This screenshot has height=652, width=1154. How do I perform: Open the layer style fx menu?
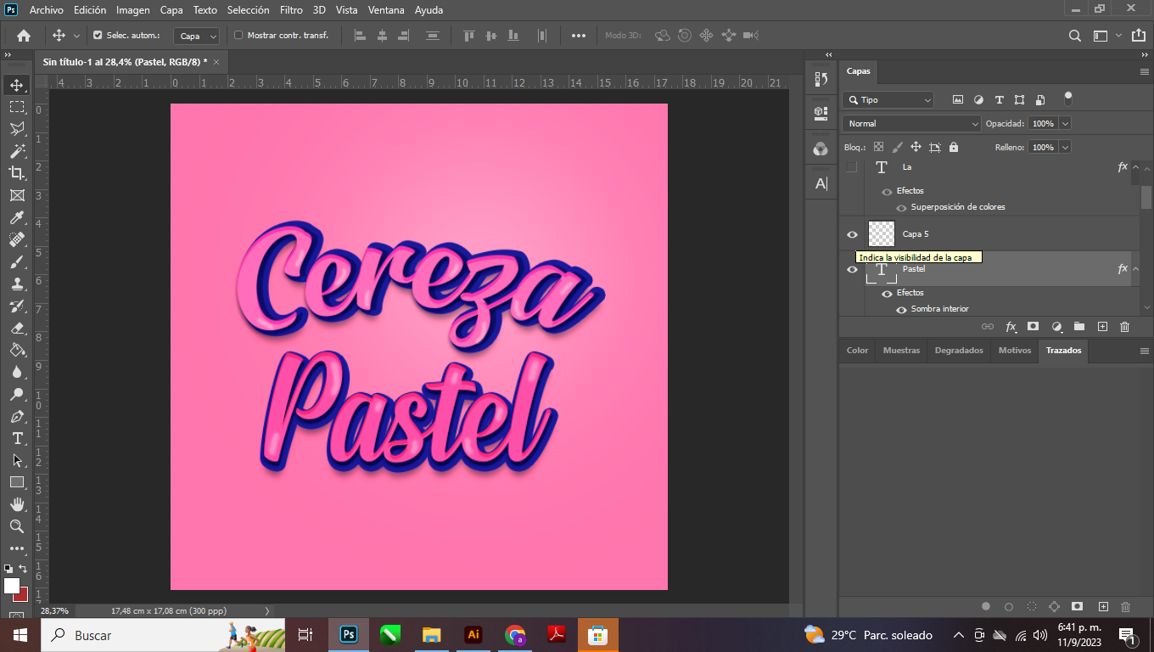pyautogui.click(x=1011, y=326)
